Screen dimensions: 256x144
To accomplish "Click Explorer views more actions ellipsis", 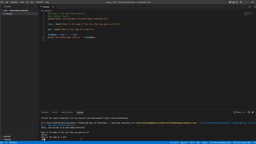I will click(x=35, y=7).
